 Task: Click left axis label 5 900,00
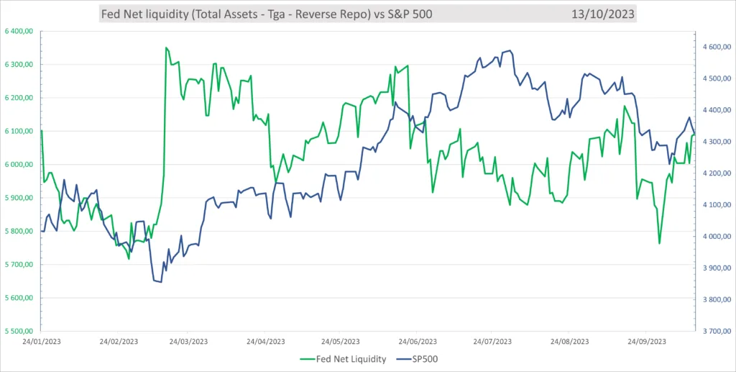(x=18, y=198)
